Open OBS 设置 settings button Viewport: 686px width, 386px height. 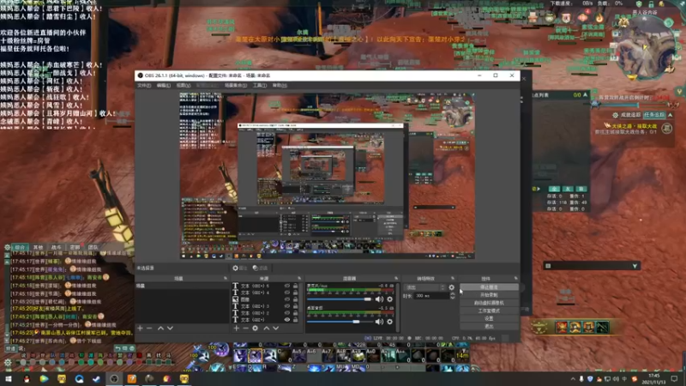coord(489,318)
